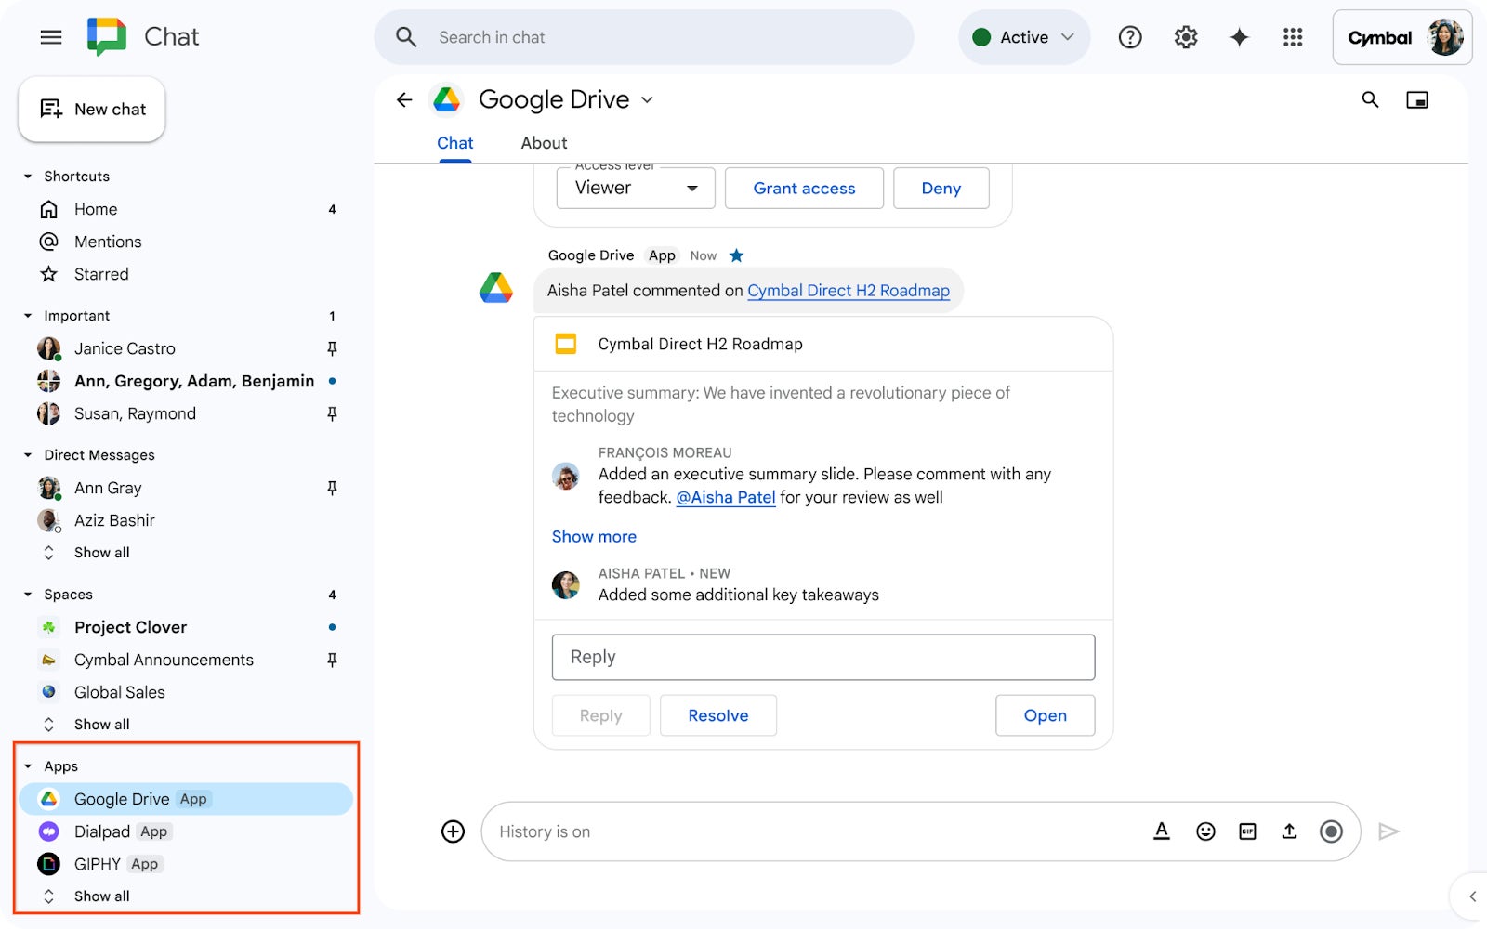Collapse the Apps section

click(28, 766)
